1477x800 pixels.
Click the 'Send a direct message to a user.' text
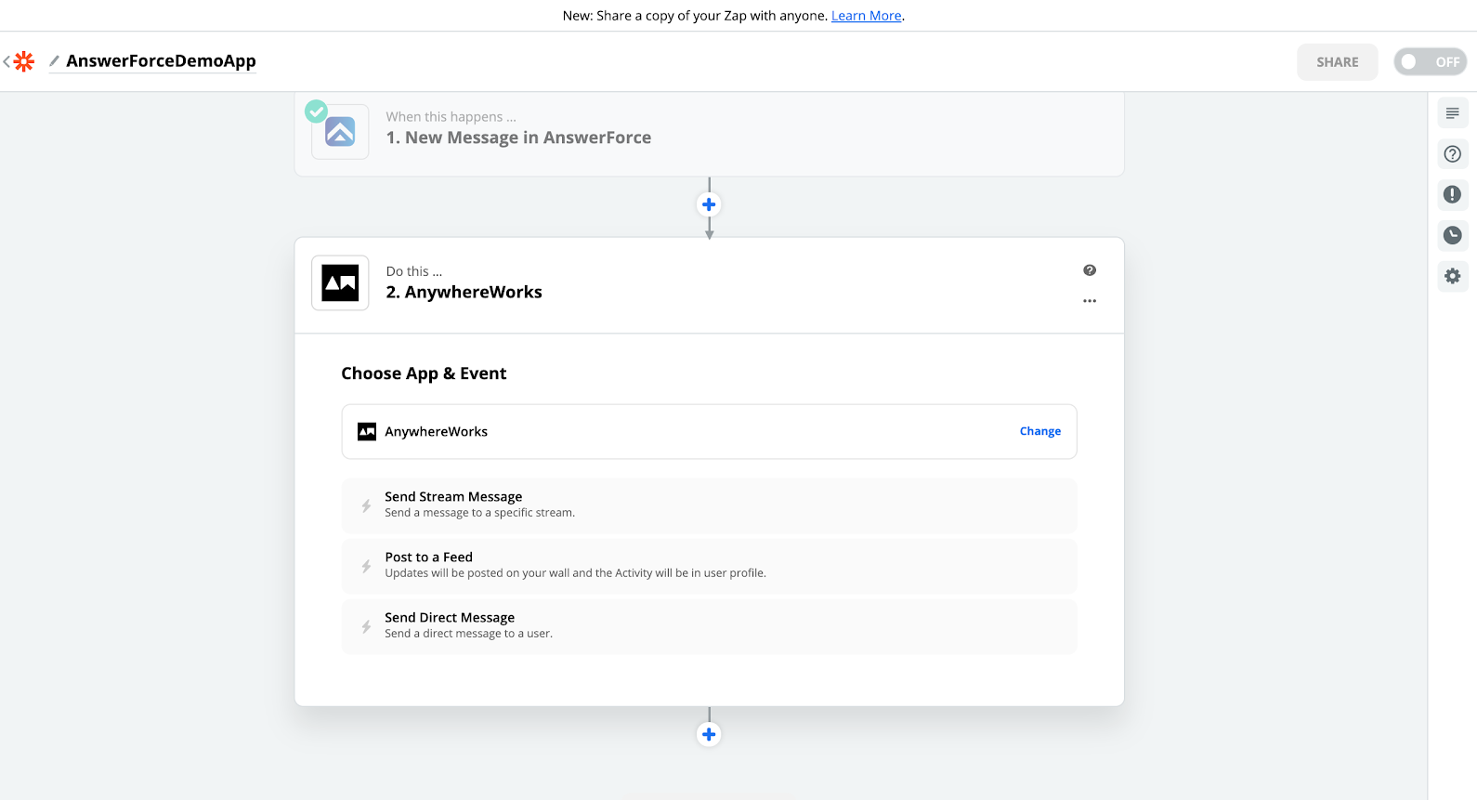(468, 634)
